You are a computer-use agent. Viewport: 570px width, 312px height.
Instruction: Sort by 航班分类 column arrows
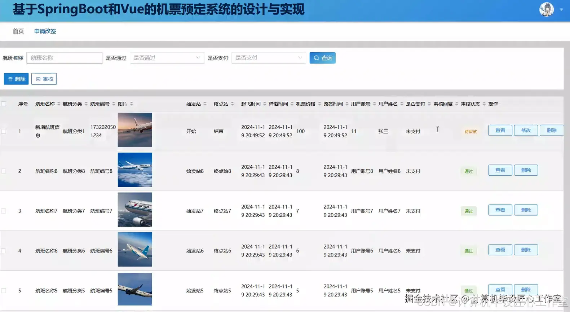(86, 104)
